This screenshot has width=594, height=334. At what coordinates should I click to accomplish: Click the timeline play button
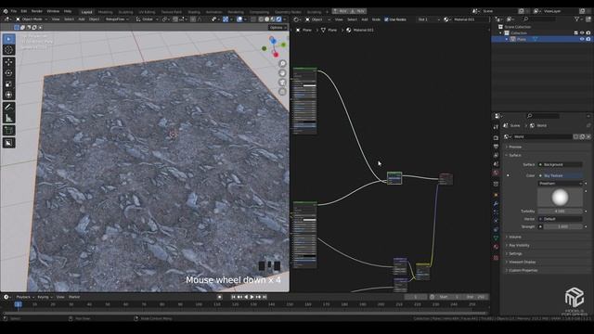click(x=252, y=297)
